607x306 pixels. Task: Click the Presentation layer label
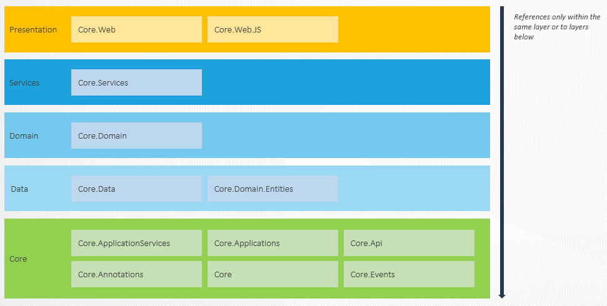coord(33,30)
